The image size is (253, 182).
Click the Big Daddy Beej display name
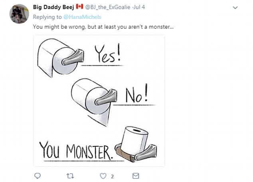pos(53,7)
